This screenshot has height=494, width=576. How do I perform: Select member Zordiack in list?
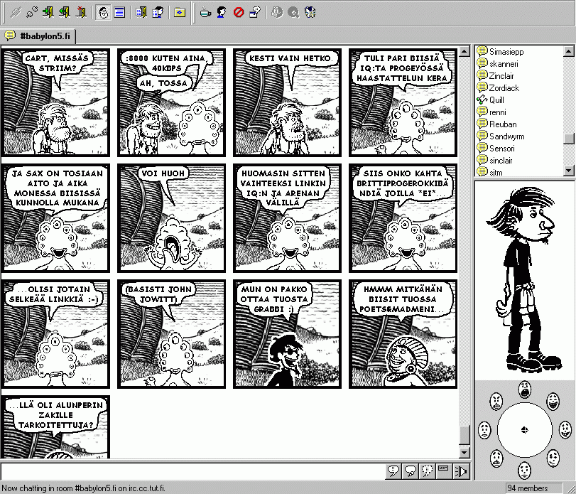point(504,88)
